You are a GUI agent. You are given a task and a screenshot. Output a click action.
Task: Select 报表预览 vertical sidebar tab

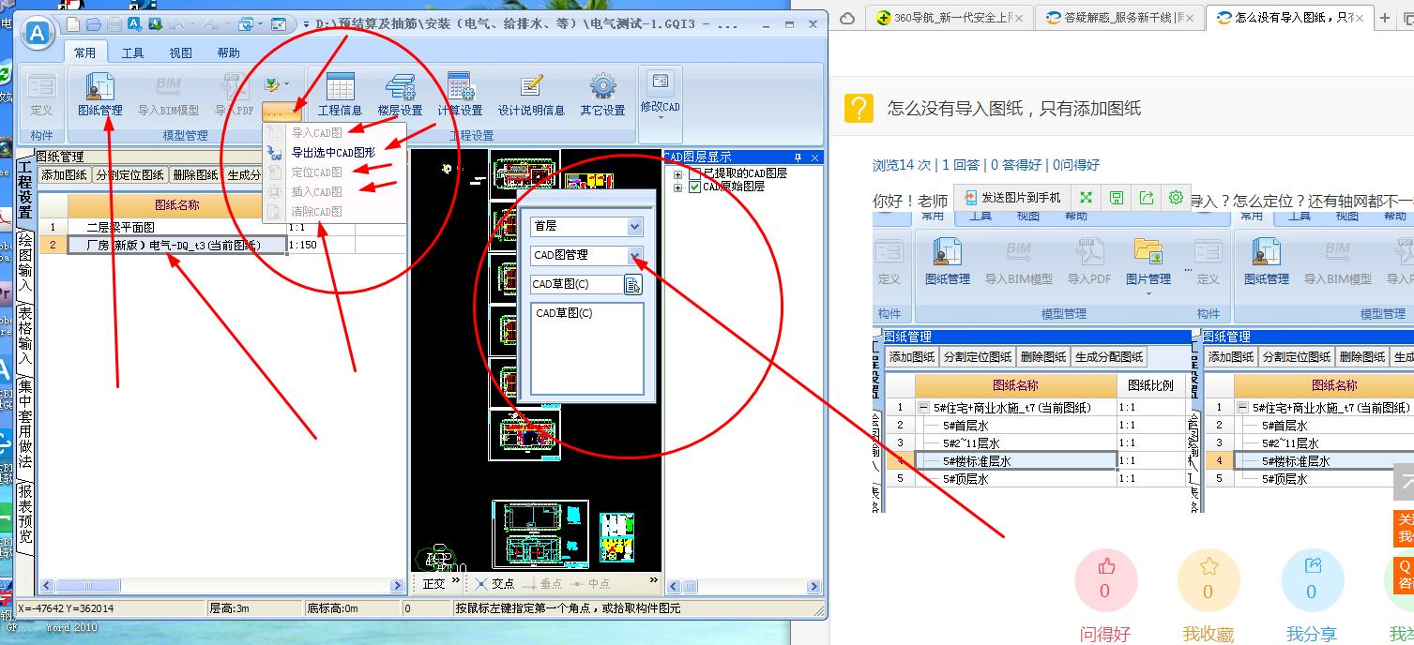pos(25,514)
